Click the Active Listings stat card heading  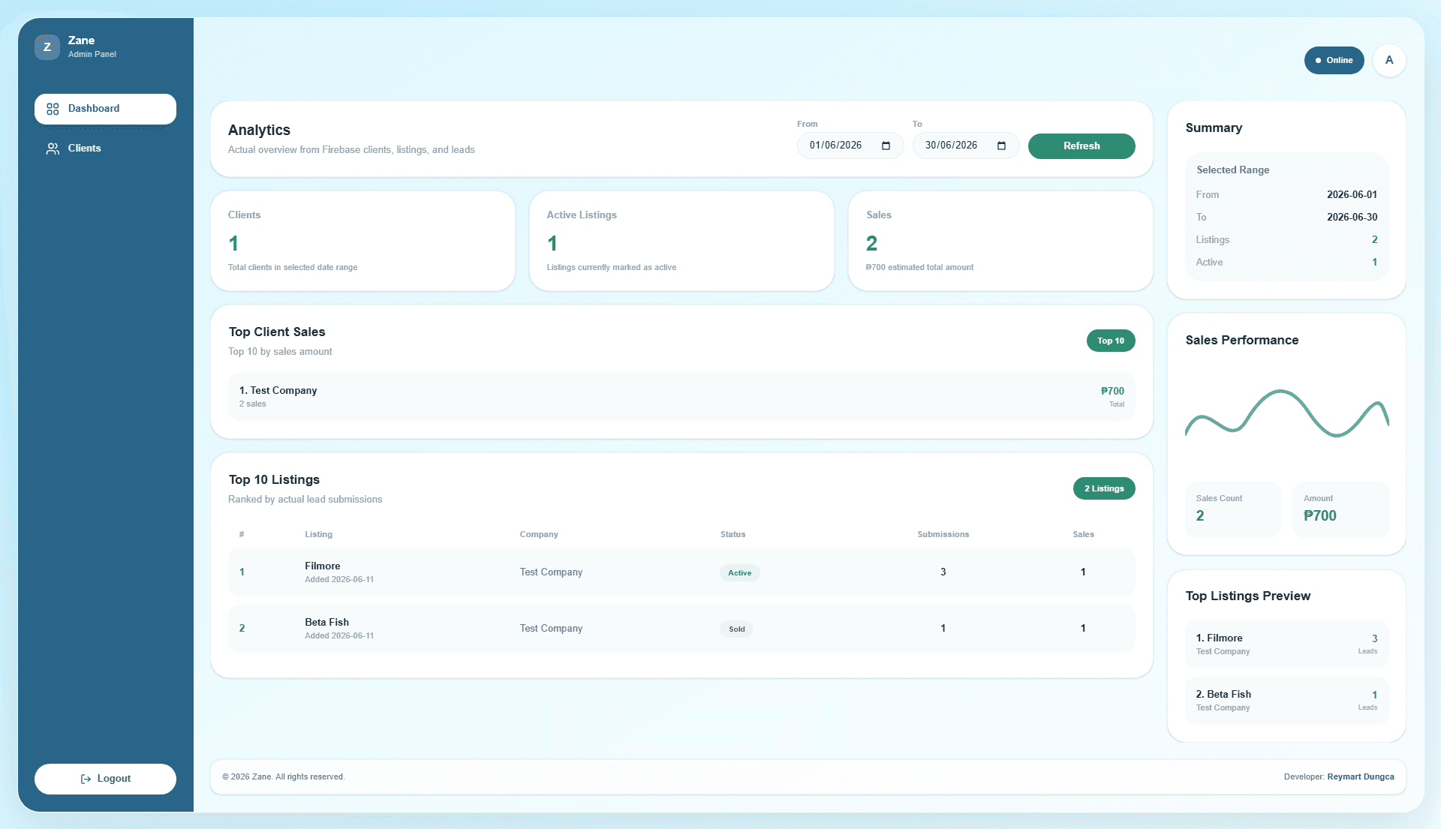(x=582, y=215)
